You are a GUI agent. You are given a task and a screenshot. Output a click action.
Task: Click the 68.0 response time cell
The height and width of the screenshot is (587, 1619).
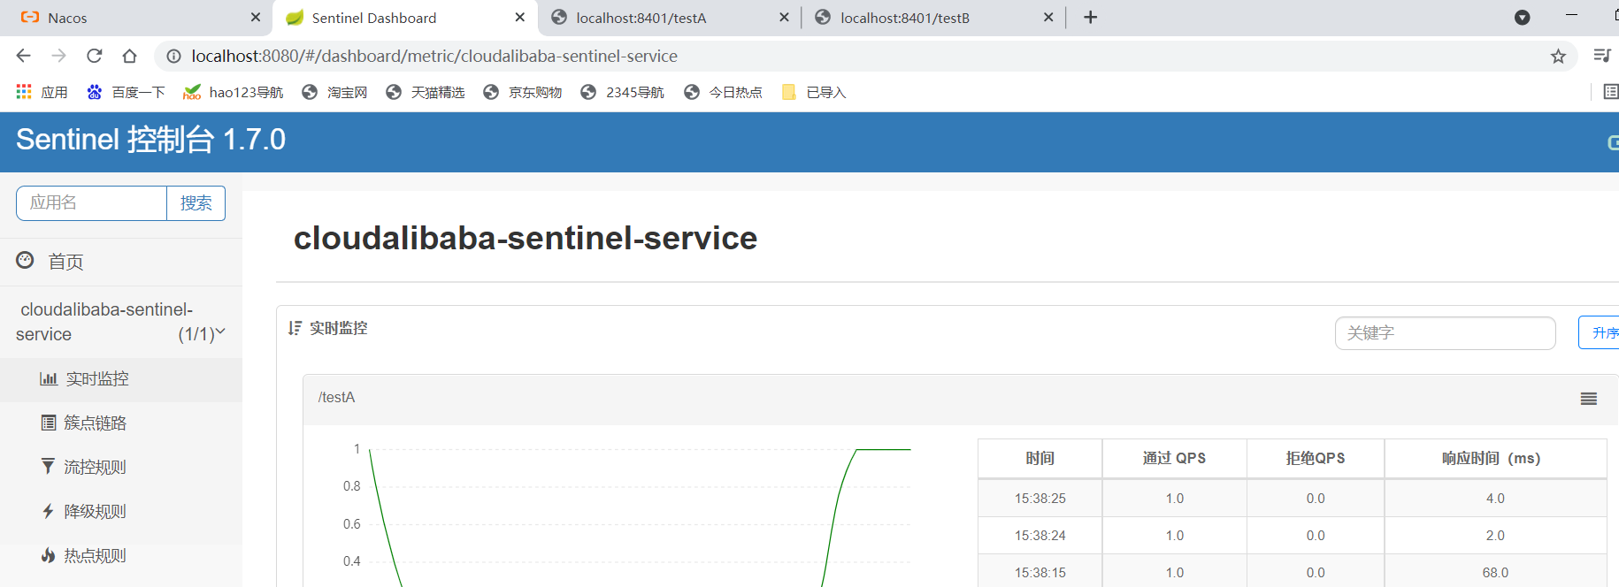coord(1495,573)
